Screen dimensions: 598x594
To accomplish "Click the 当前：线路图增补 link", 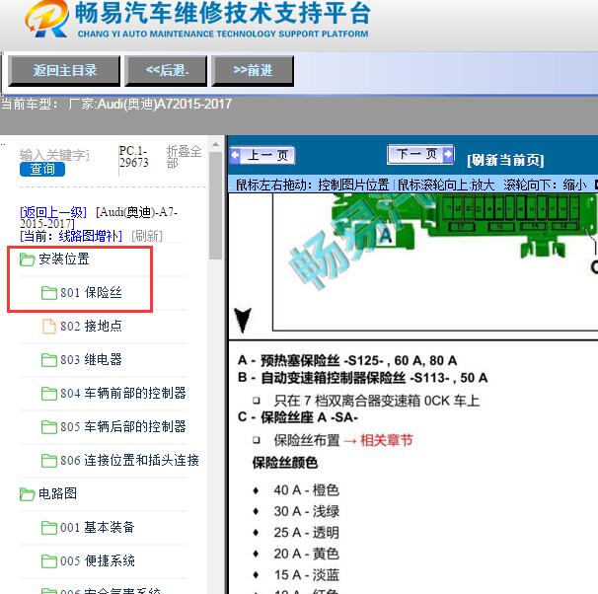I will 71,236.
